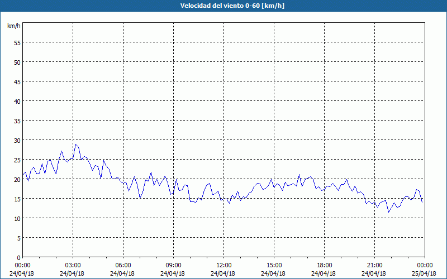Screen dimensions: 447x279
Task: Click the "00:00" label above "25/04/18"
Action: tap(425, 266)
